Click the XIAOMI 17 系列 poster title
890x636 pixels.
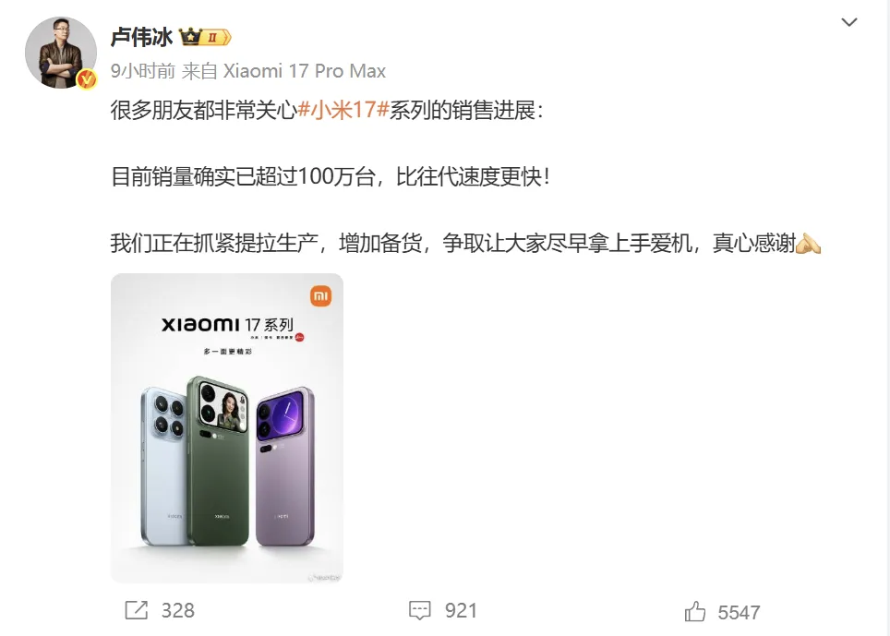click(x=228, y=325)
